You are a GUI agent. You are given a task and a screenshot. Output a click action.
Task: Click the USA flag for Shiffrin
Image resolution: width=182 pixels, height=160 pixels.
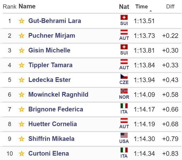tap(124, 135)
